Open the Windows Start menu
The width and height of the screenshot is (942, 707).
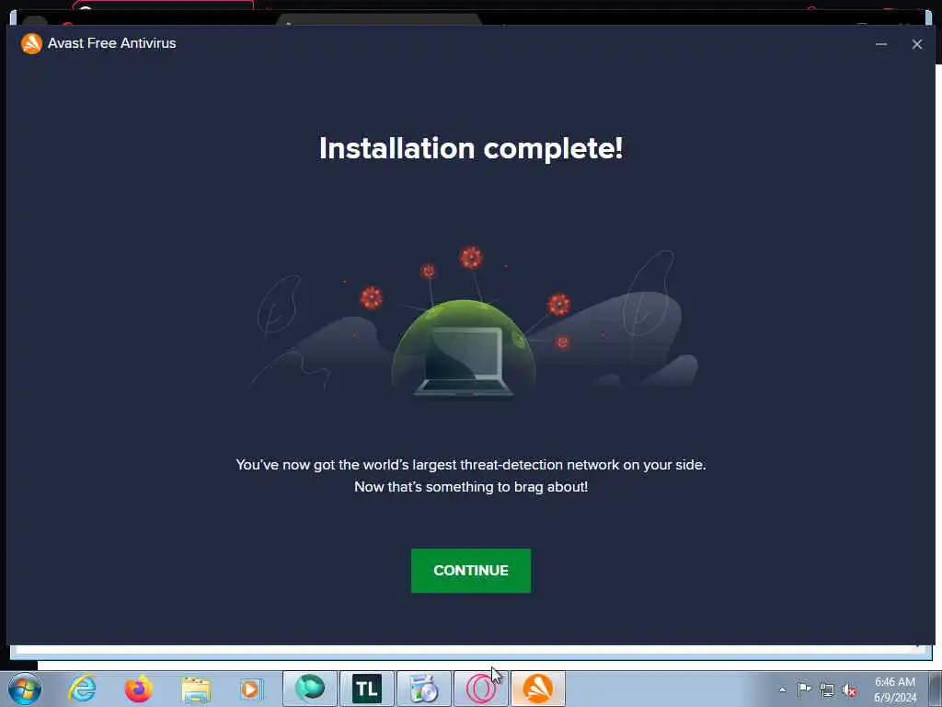[x=25, y=689]
